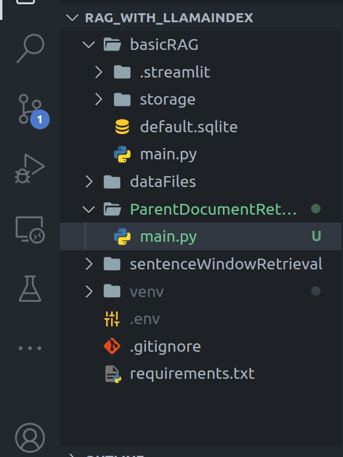Expand the dataFiles folder chevron
The width and height of the screenshot is (343, 457).
tap(89, 182)
